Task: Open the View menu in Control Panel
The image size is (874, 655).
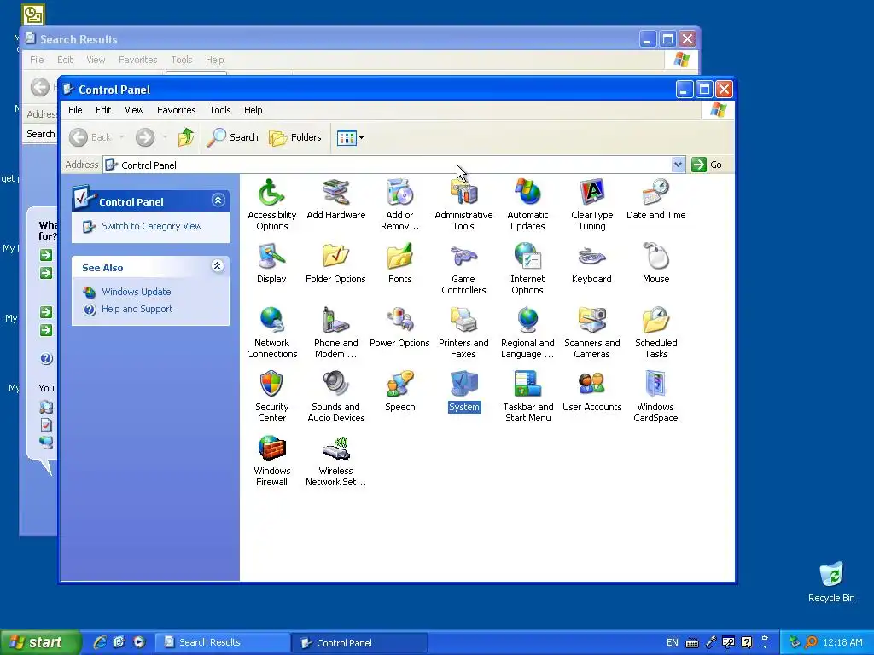Action: coord(134,110)
